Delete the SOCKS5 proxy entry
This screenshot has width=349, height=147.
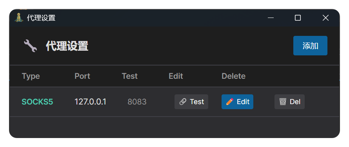(x=289, y=102)
